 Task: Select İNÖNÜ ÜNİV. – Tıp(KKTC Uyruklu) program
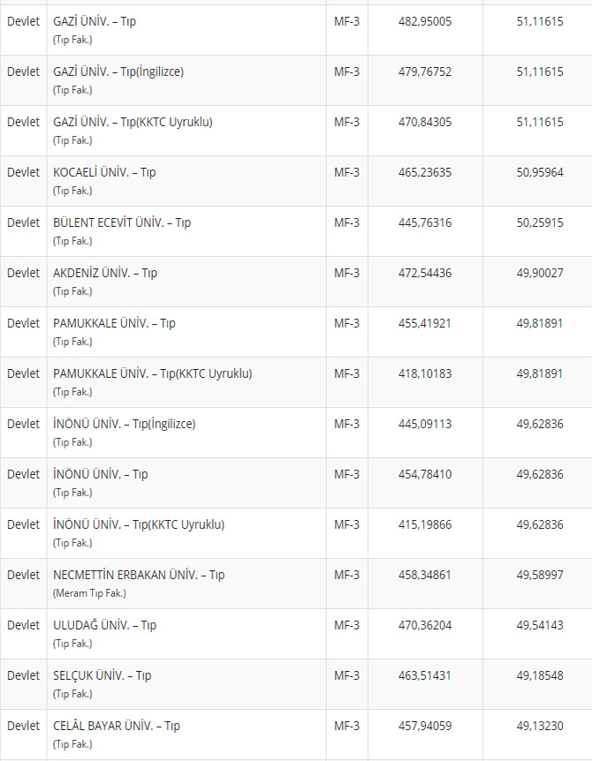click(x=139, y=524)
